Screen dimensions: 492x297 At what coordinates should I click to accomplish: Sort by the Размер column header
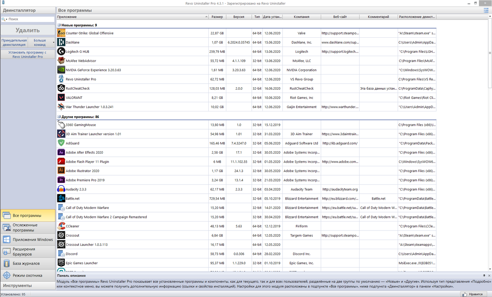pyautogui.click(x=217, y=17)
